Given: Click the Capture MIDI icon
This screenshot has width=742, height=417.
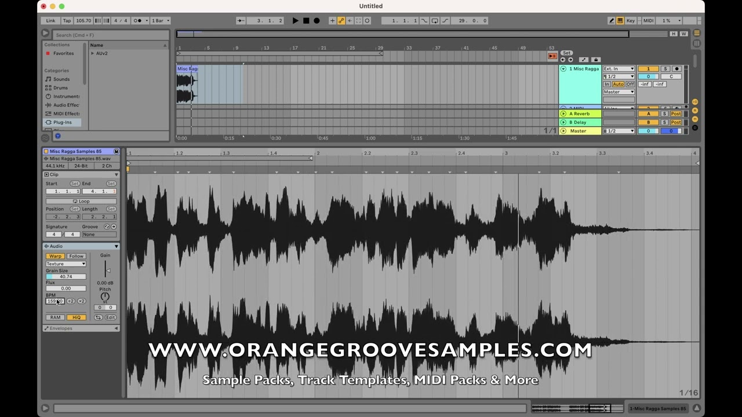Looking at the screenshot, I should tap(358, 21).
